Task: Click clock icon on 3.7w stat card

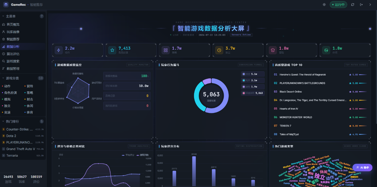Action: pos(219,50)
